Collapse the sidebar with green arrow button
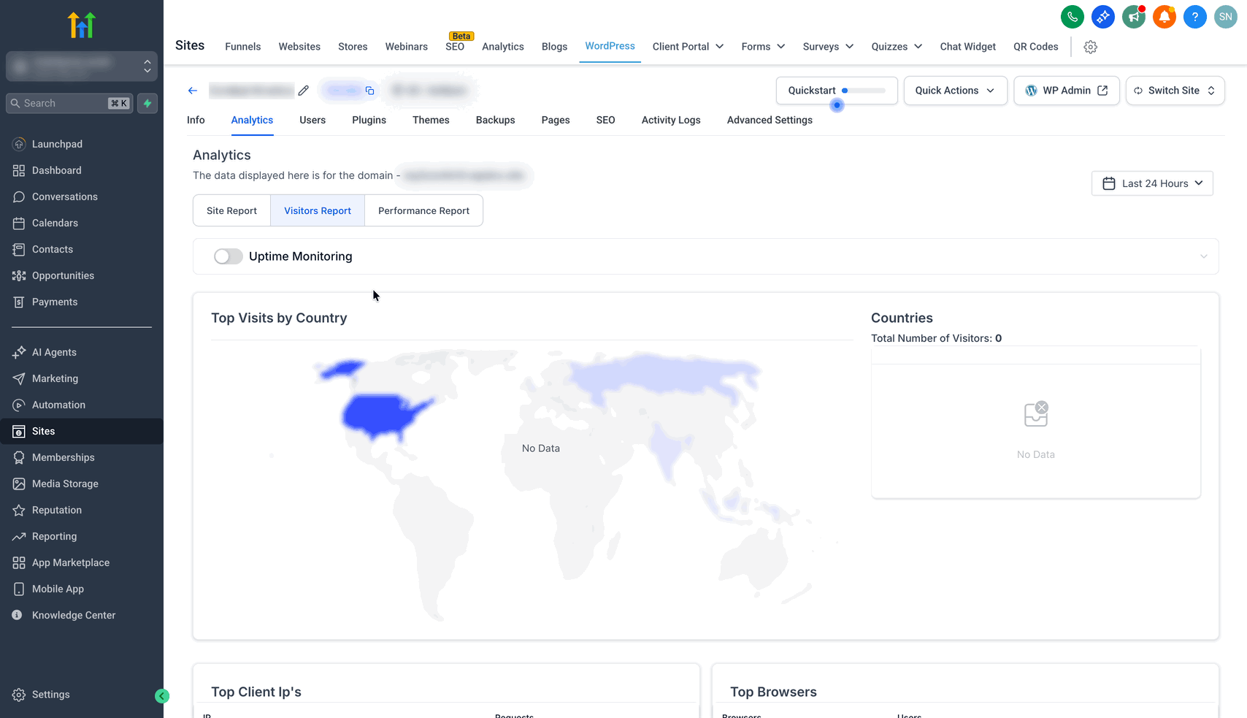Viewport: 1247px width, 718px height. tap(162, 696)
